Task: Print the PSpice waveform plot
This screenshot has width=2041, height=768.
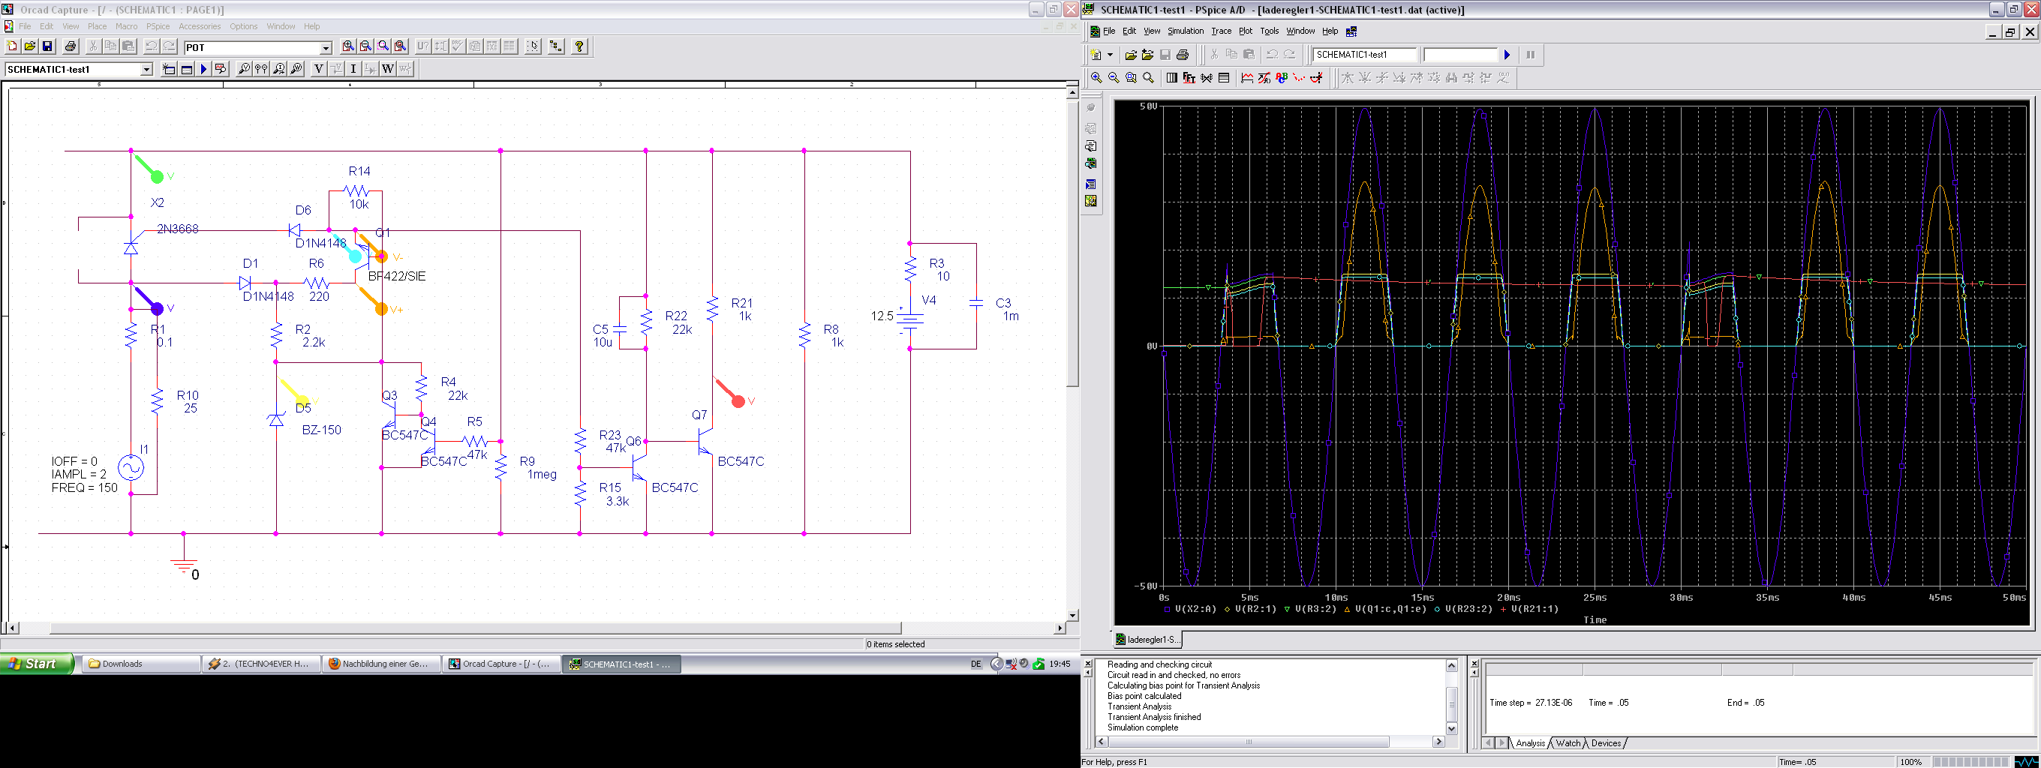Action: point(1183,55)
